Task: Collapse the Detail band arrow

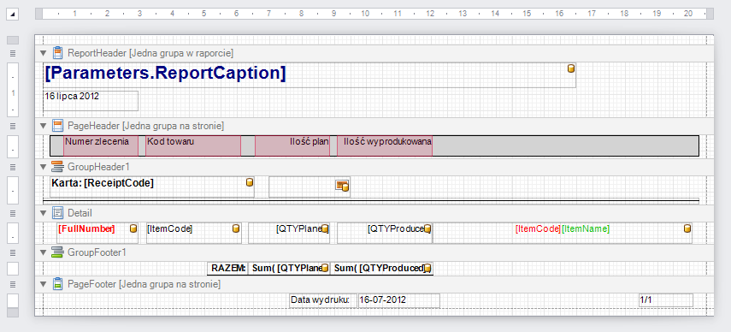Action: (44, 213)
